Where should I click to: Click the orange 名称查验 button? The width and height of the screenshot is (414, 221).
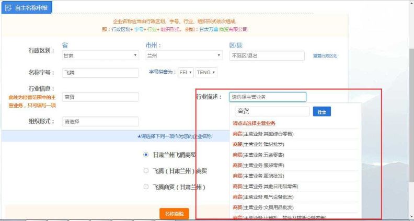point(174,214)
